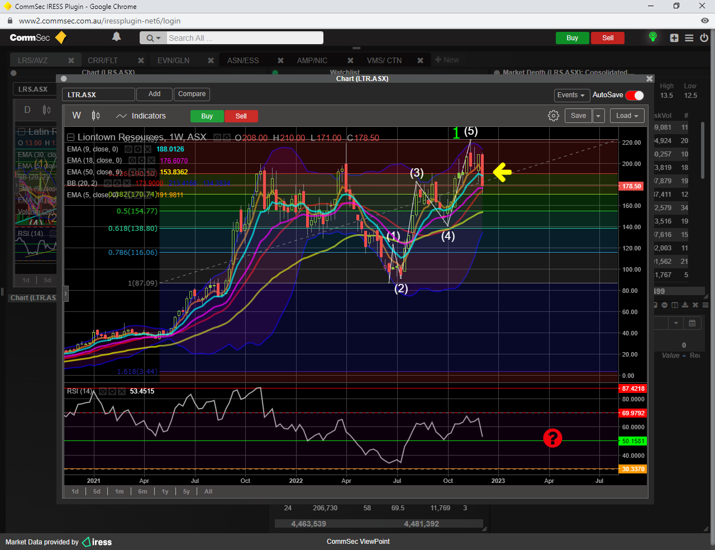Viewport: 715px width, 550px height.
Task: Toggle the AutoSave switch
Action: click(635, 95)
